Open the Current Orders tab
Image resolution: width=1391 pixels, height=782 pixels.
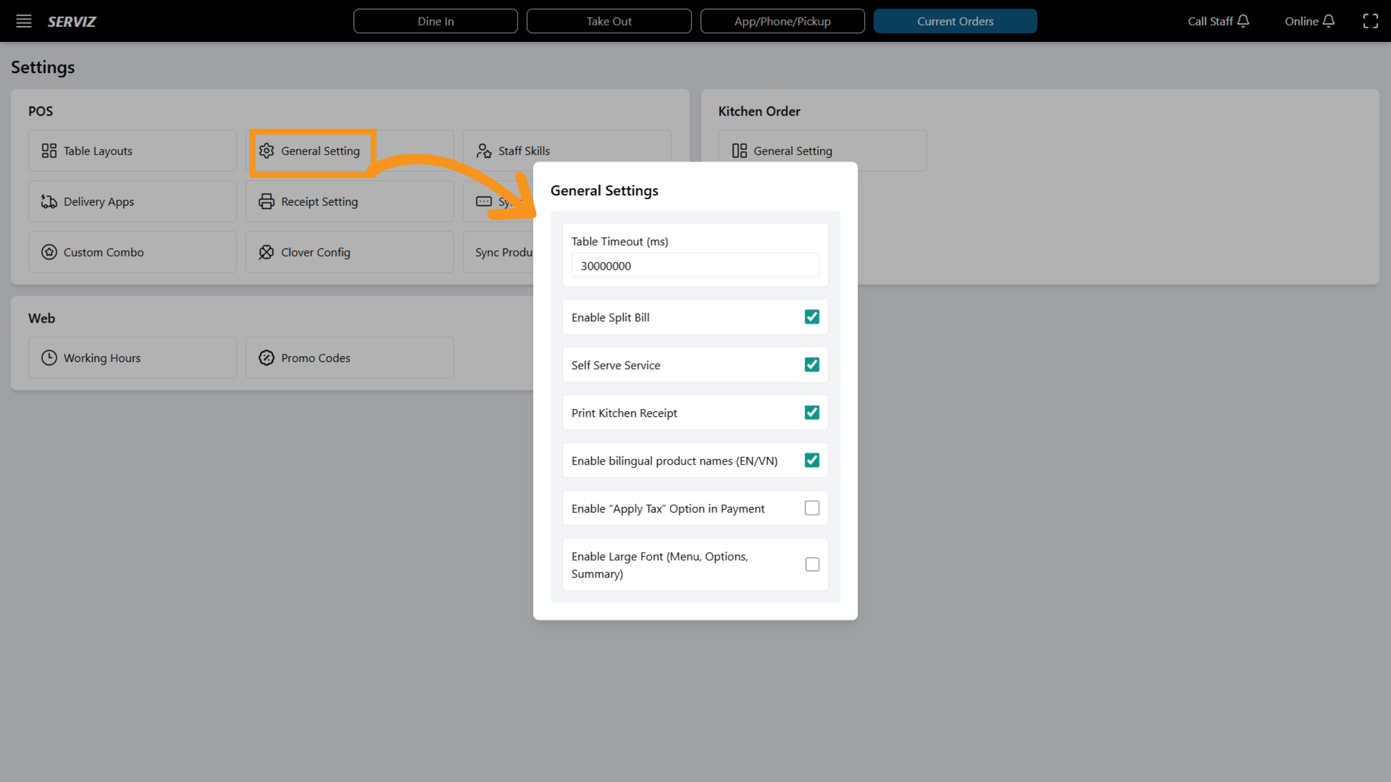(955, 21)
